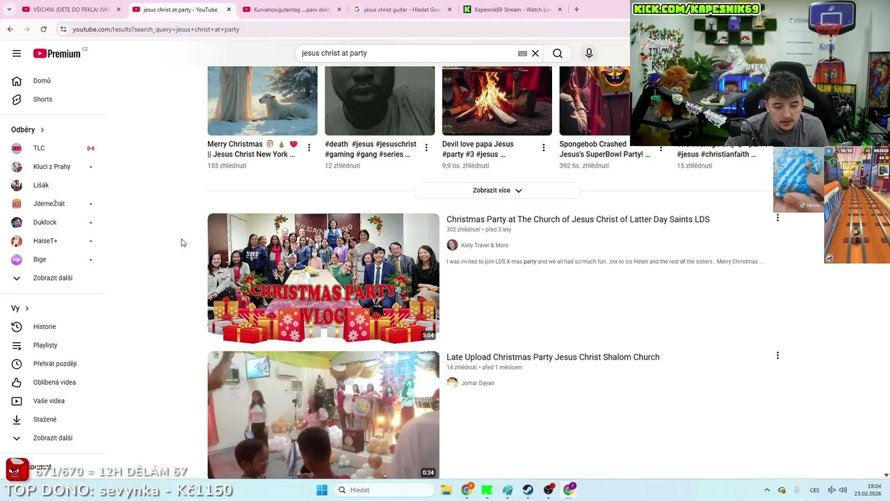Switch to jesus christ guitar Google tab
Viewport: 890px width, 501px height.
[401, 10]
